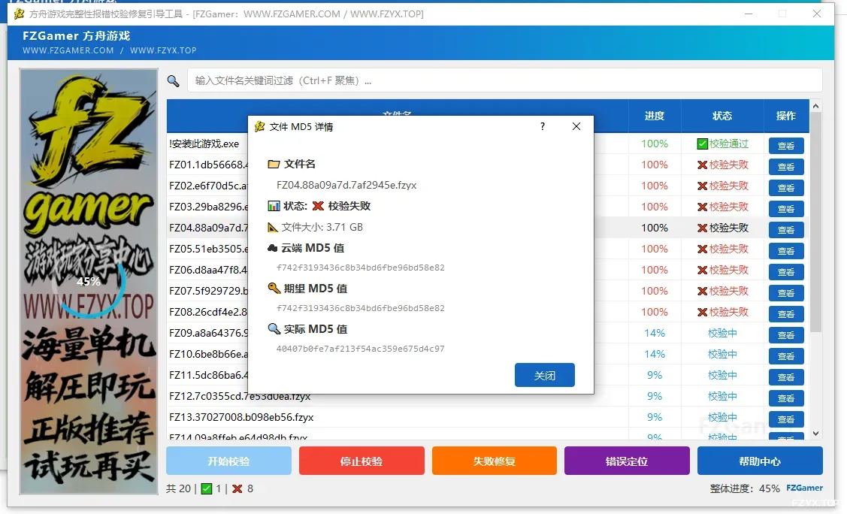Click red X icon in FZ08 status
Image resolution: width=847 pixels, height=514 pixels.
[x=702, y=313]
